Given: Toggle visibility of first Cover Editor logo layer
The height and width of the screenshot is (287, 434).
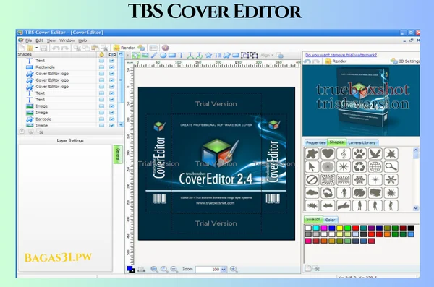Looking at the screenshot, I should coord(112,74).
